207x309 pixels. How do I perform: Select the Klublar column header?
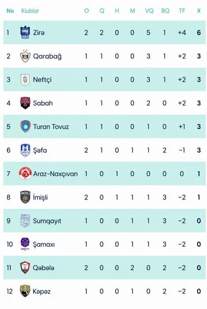[30, 11]
